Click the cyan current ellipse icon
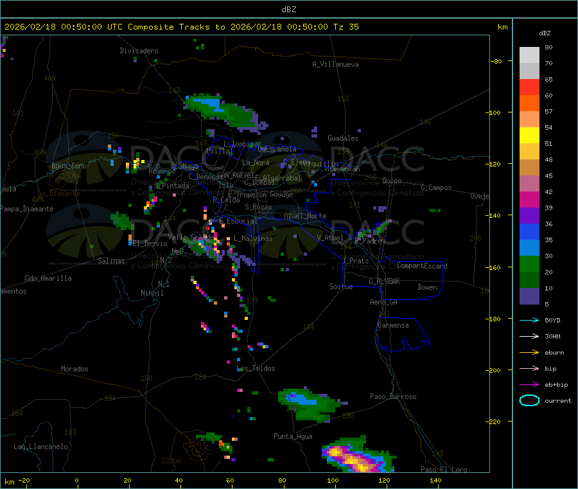Screen dimensions: 578x489 click(x=529, y=400)
